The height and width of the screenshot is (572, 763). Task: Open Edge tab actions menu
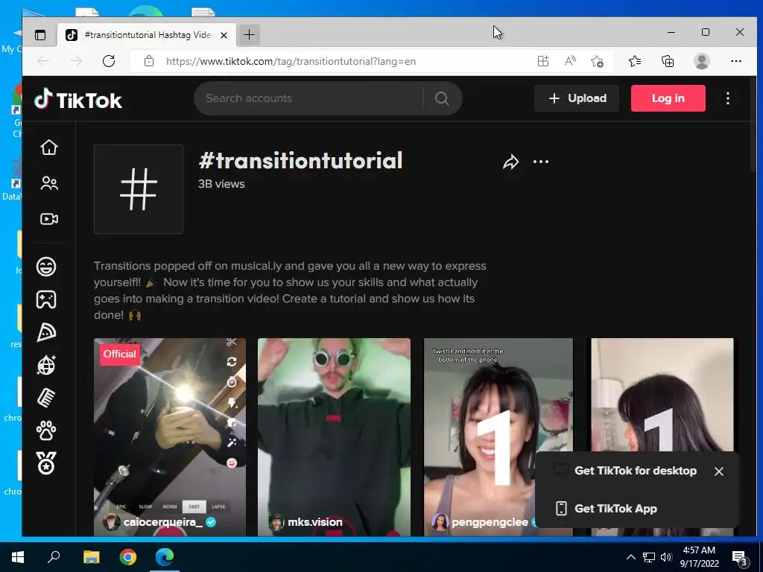40,35
